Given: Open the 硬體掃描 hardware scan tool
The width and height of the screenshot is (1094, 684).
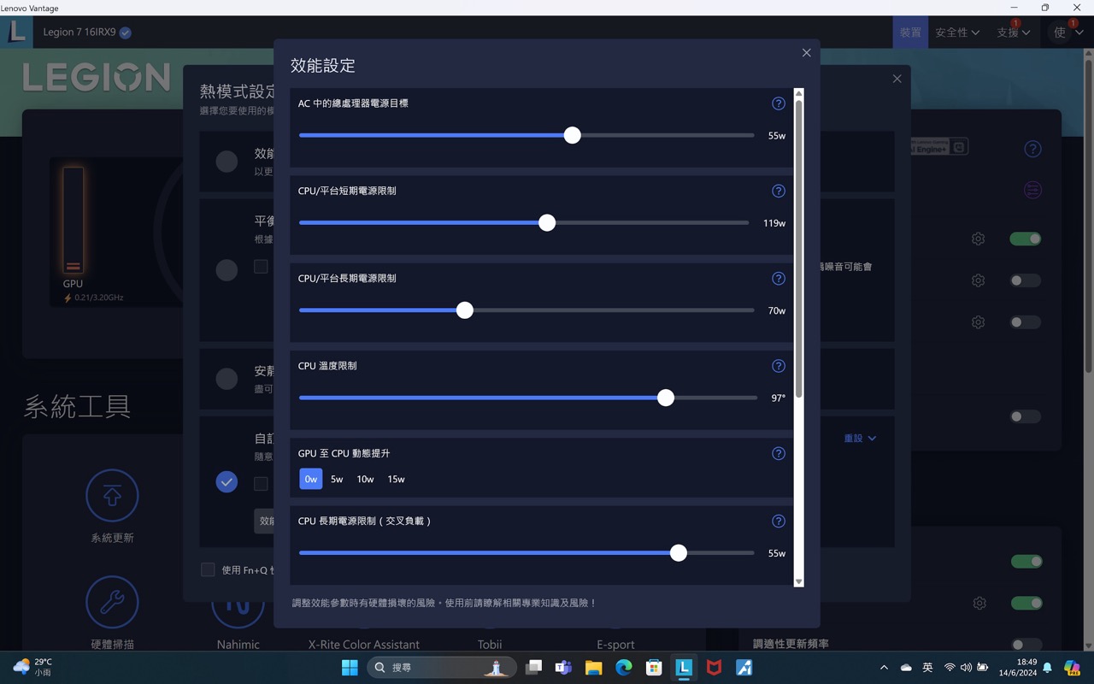Looking at the screenshot, I should (112, 602).
